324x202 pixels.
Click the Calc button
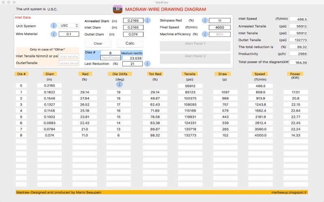coord(130,43)
